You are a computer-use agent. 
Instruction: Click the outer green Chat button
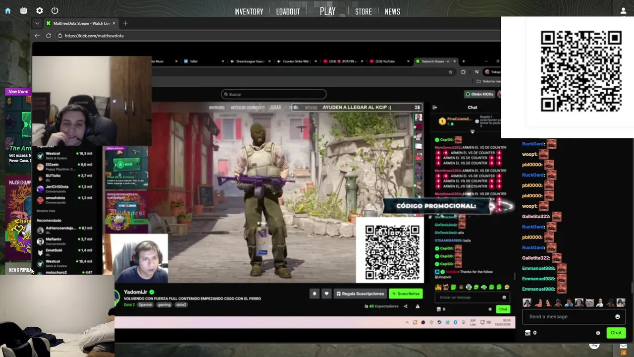click(x=616, y=333)
